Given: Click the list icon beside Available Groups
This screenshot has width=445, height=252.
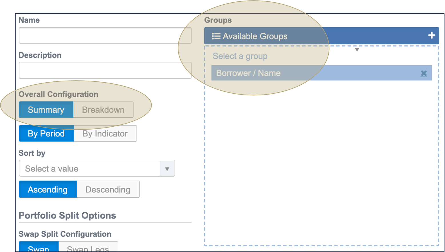Looking at the screenshot, I should tap(216, 36).
